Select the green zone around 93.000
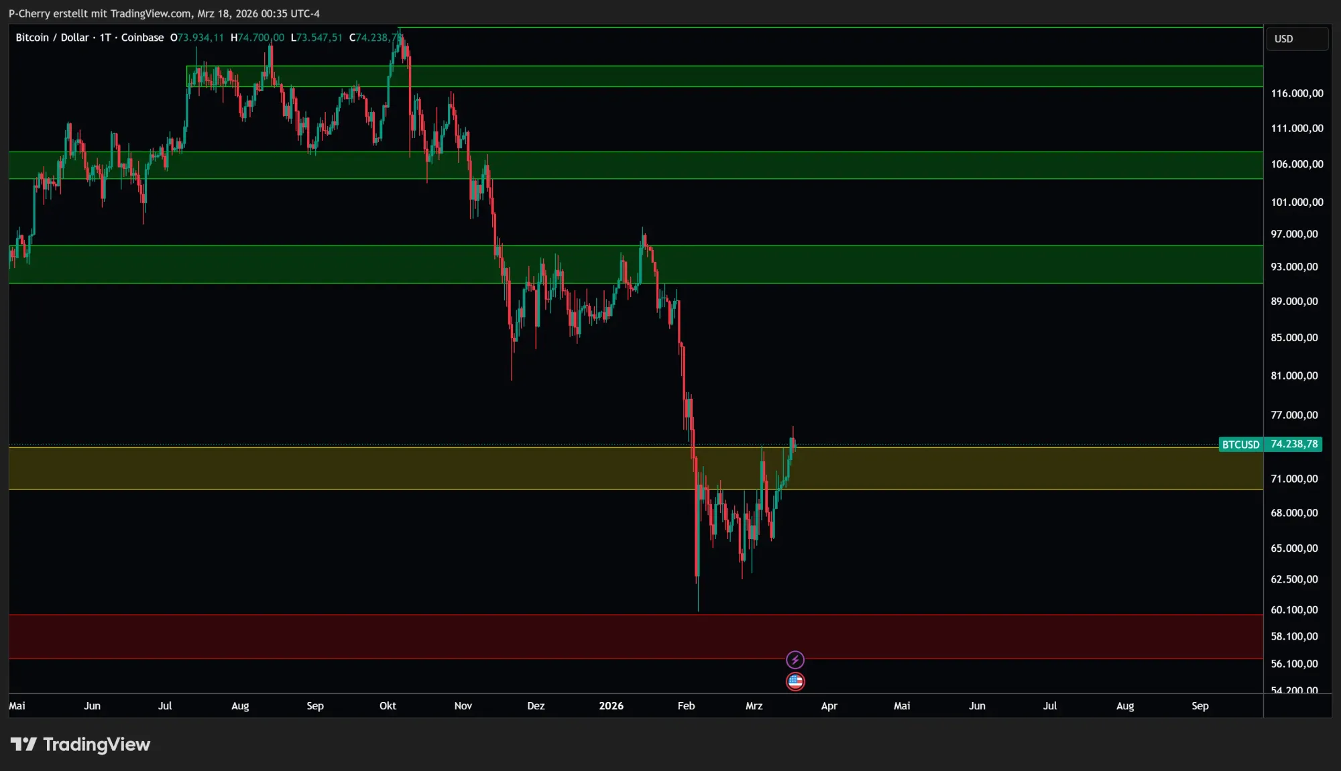Screen dimensions: 1341x771 click(x=939, y=264)
